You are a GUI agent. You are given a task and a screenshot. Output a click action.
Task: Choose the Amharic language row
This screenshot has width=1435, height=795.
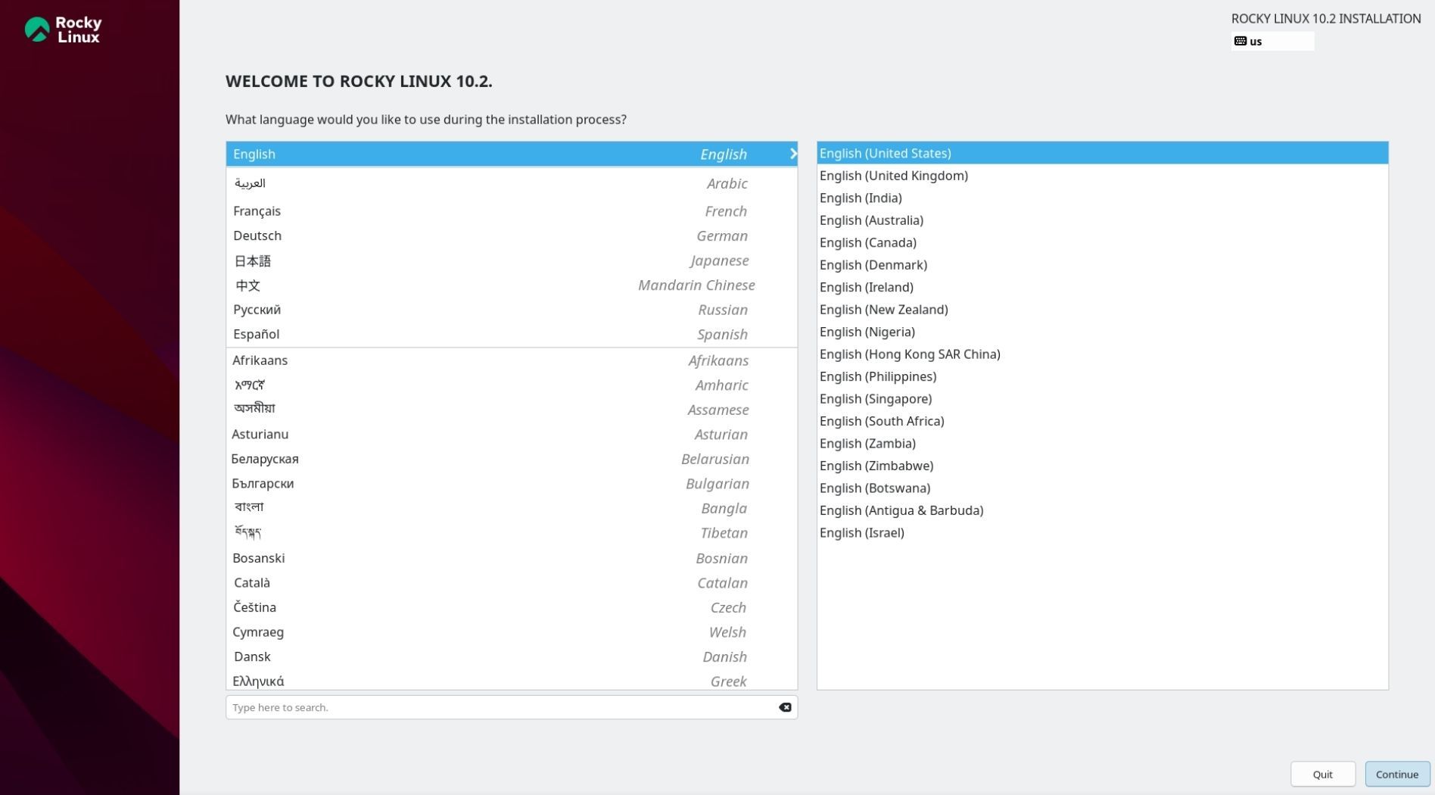tap(512, 385)
